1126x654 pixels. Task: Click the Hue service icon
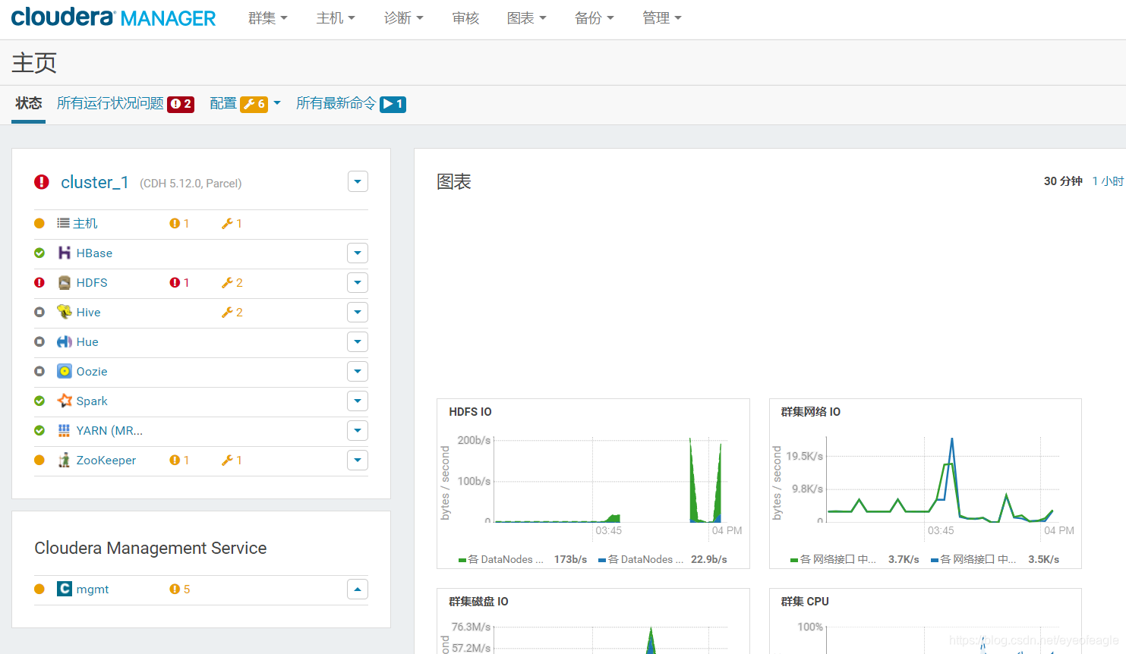65,341
